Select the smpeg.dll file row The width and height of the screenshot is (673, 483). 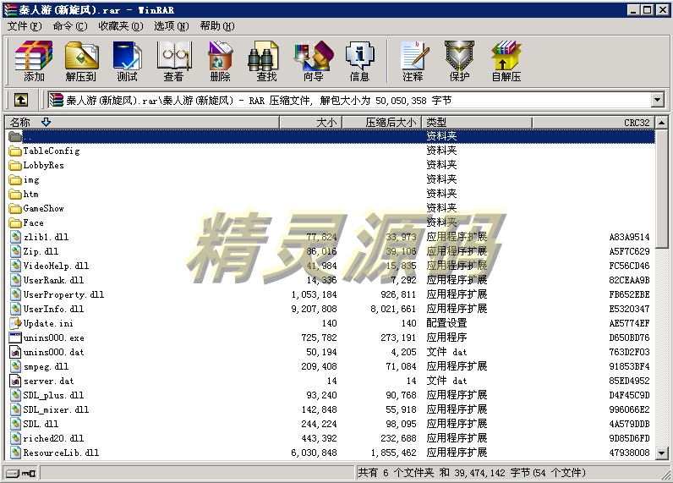(x=331, y=366)
